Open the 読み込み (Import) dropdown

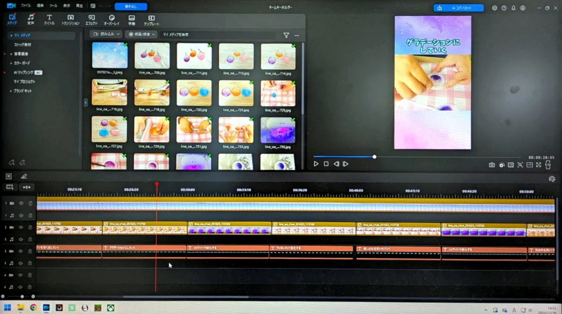click(106, 35)
